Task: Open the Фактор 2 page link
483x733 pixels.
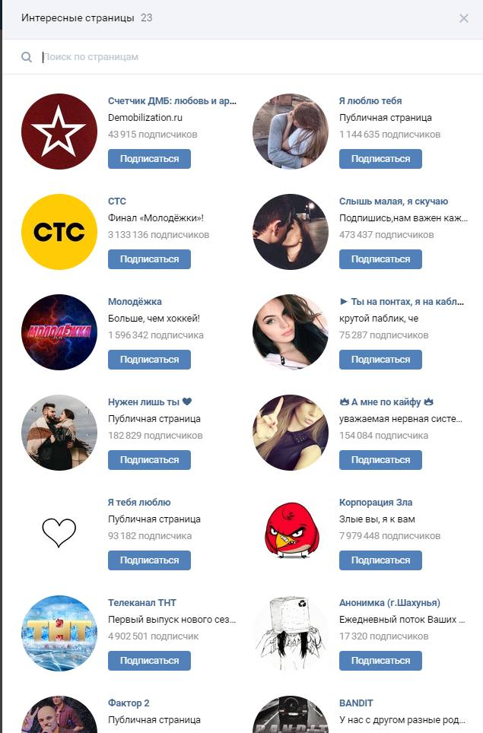Action: pyautogui.click(x=129, y=703)
